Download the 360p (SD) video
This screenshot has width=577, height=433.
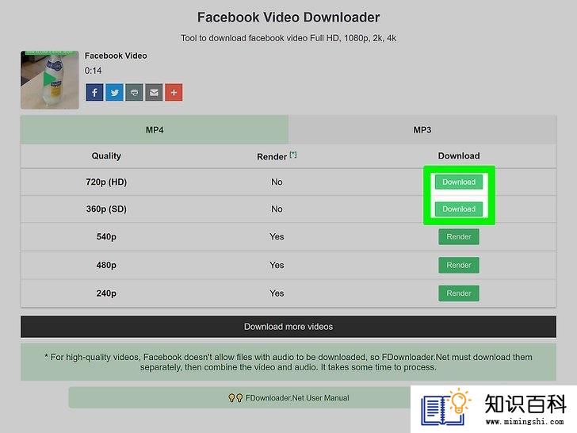pos(459,209)
